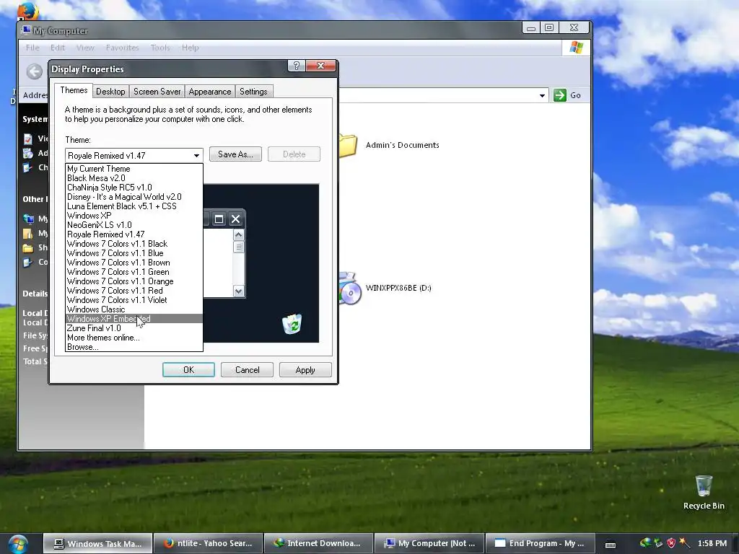This screenshot has width=739, height=554.
Task: Click the Back arrow in My Computer window
Action: (34, 71)
